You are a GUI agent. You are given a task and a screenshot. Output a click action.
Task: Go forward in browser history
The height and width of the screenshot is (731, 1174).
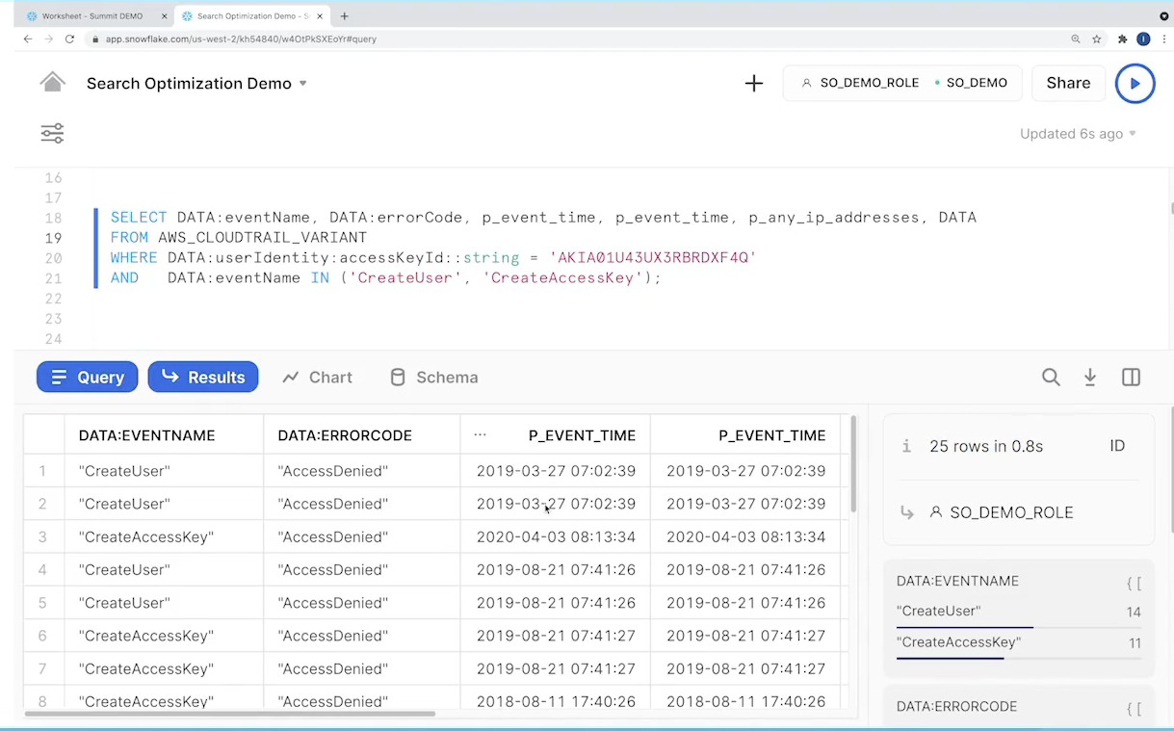48,39
